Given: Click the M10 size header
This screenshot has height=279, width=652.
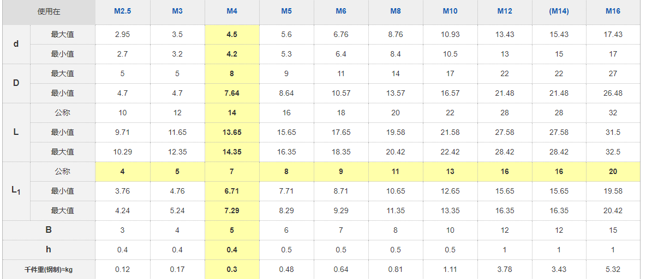Looking at the screenshot, I should (450, 11).
